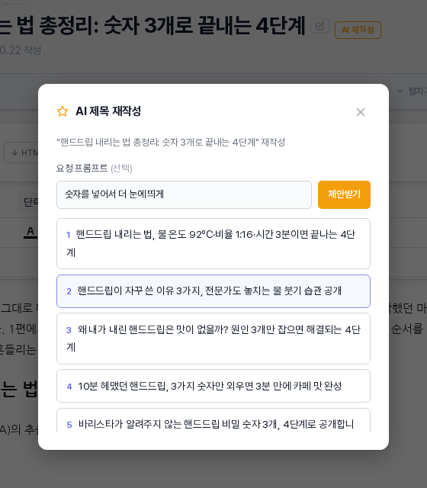Click the underlined A text color icon
The width and height of the screenshot is (427, 488).
(30, 232)
